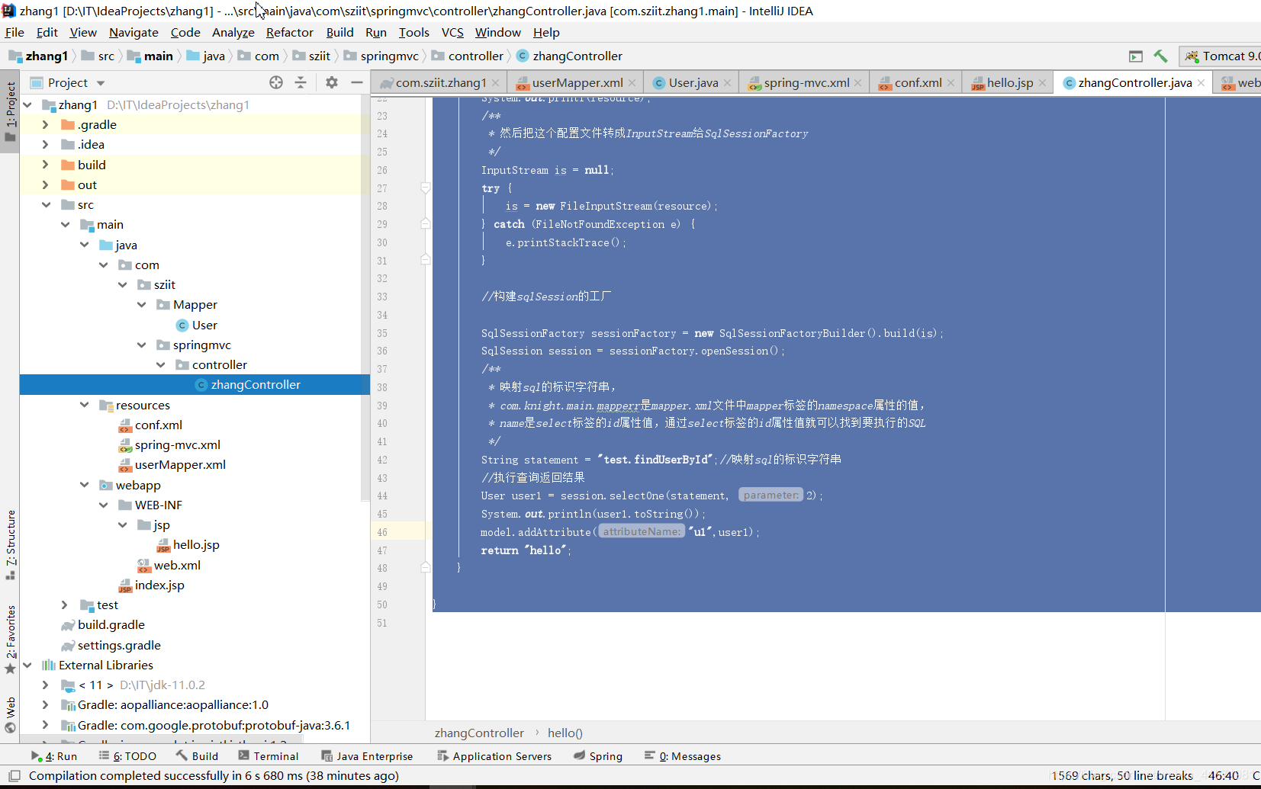The width and height of the screenshot is (1261, 789).
Task: Open the Spring tool window
Action: (x=598, y=755)
